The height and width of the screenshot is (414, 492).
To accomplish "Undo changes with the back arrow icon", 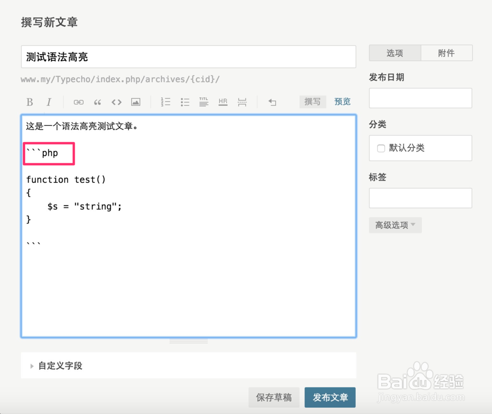I will click(272, 102).
